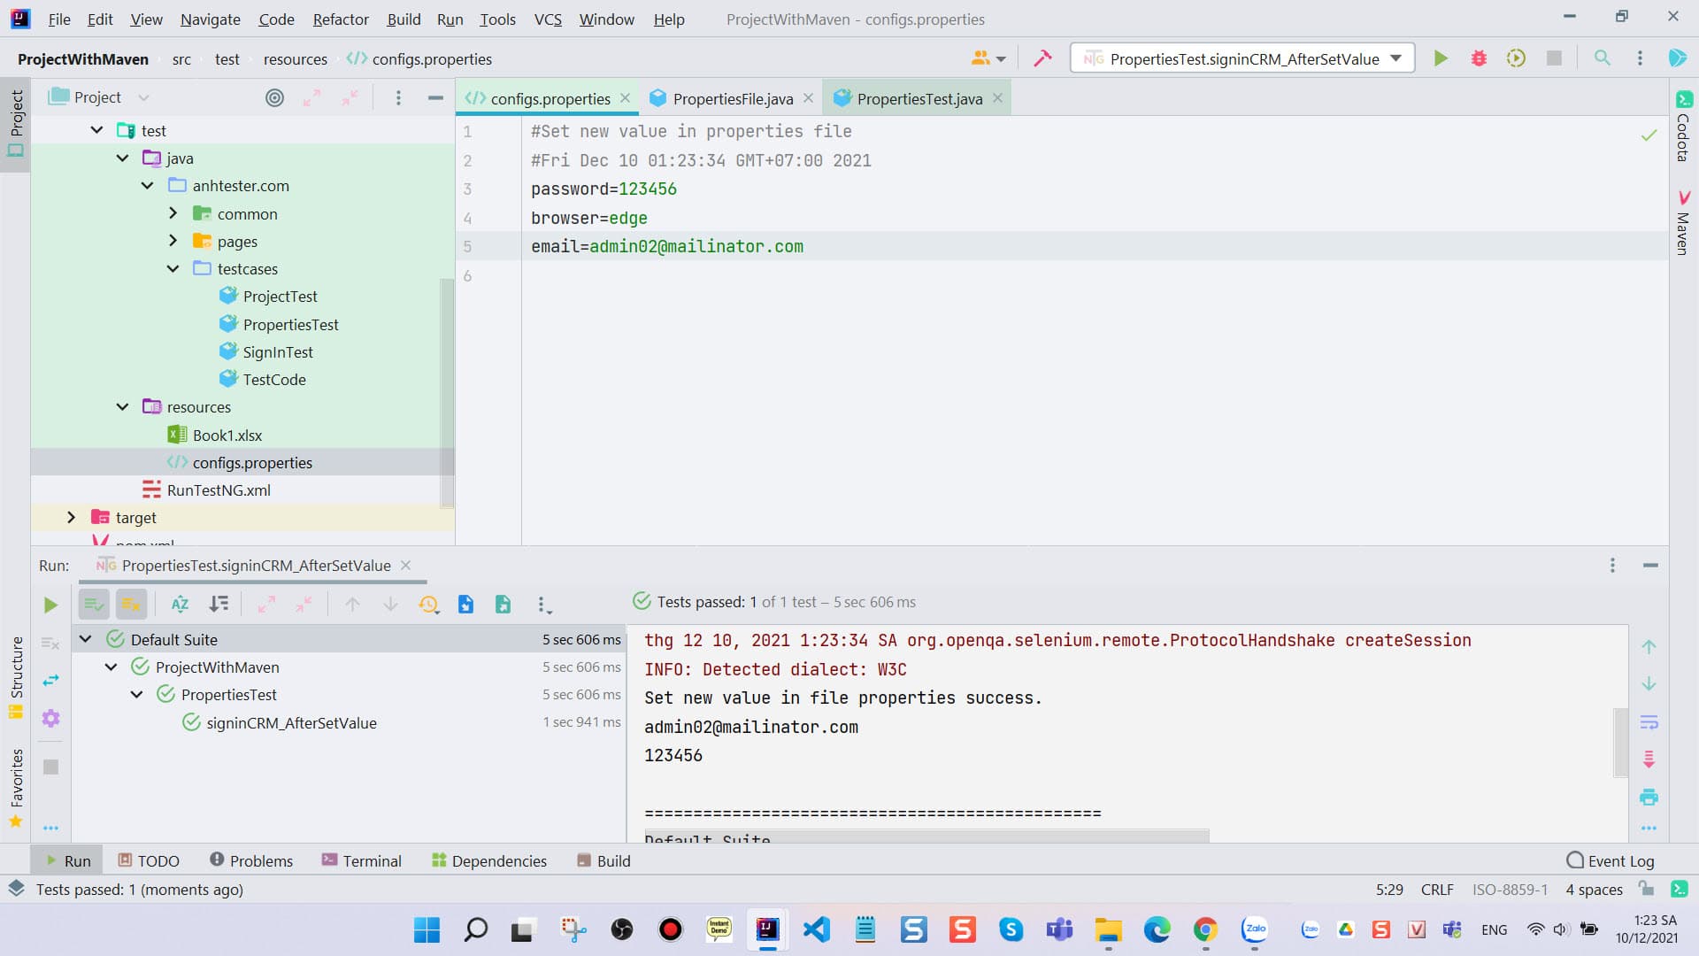Run the selected configuration with the green play icon
1699x956 pixels.
click(x=1441, y=58)
